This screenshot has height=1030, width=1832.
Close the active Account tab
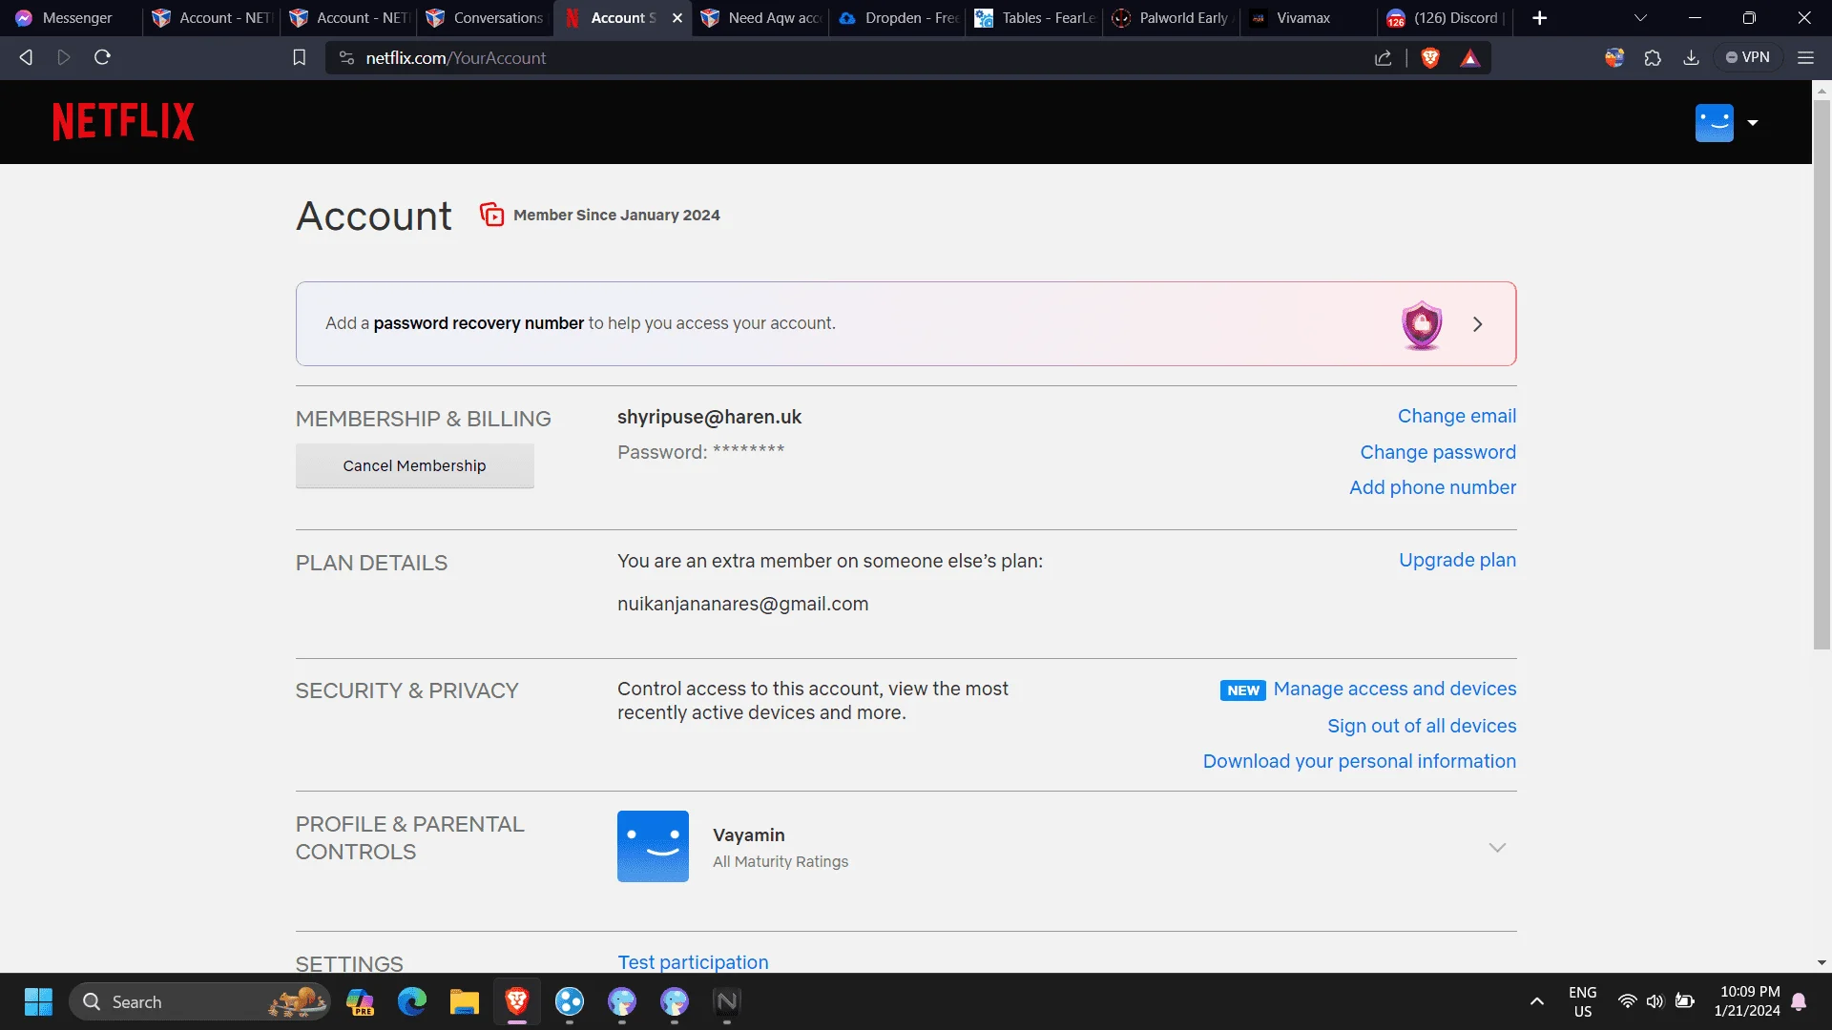click(x=677, y=18)
